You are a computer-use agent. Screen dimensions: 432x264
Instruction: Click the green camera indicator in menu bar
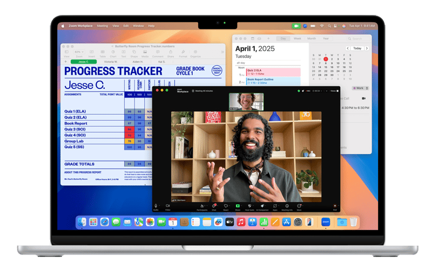coord(296,26)
